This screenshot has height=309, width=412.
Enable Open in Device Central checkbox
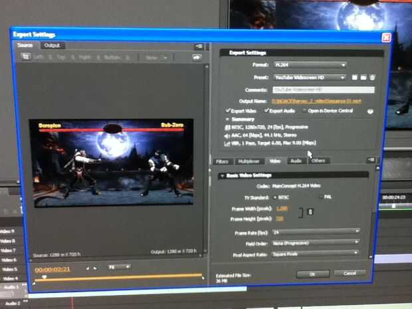[x=304, y=110]
